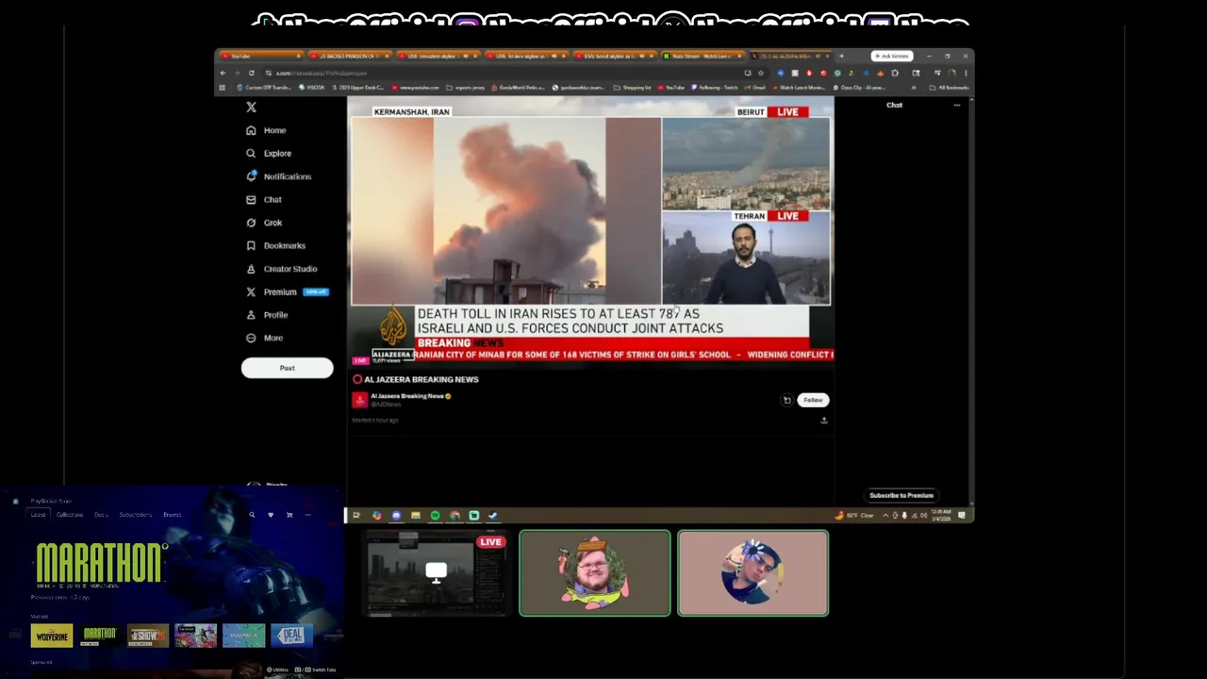Screen dimensions: 1207x679
Task: Click the Ask Gemini button in Chrome
Action: point(891,56)
